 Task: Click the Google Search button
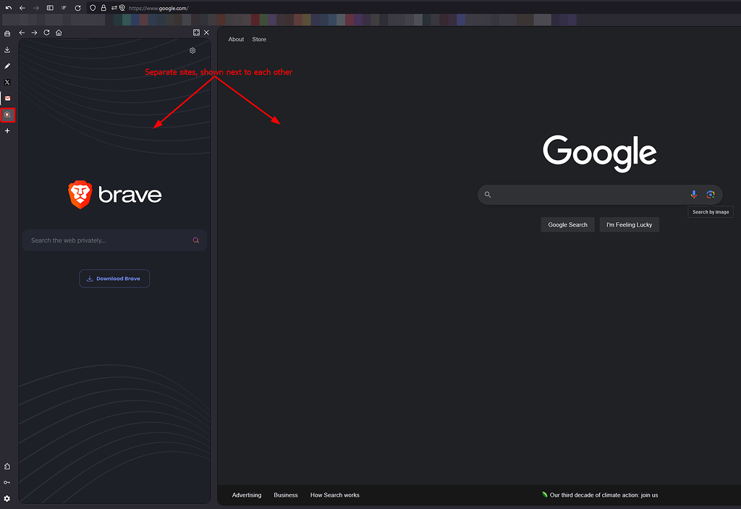click(567, 224)
